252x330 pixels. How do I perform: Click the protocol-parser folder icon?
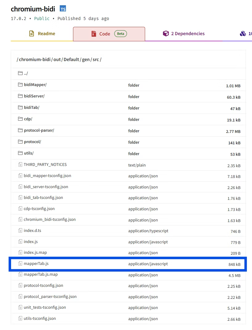coord(20,130)
